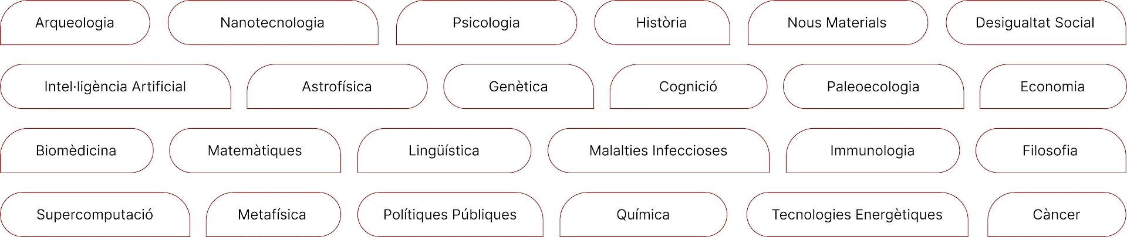Screen dimensions: 1127x237
Task: Select the Nous Materials topic
Action: (838, 23)
